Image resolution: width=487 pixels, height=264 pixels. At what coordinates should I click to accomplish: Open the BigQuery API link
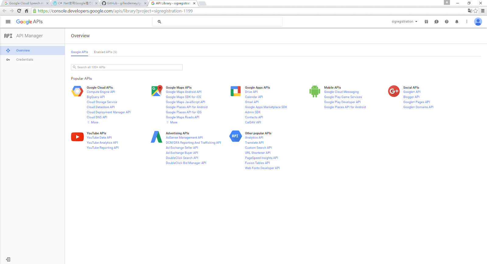[x=96, y=97]
